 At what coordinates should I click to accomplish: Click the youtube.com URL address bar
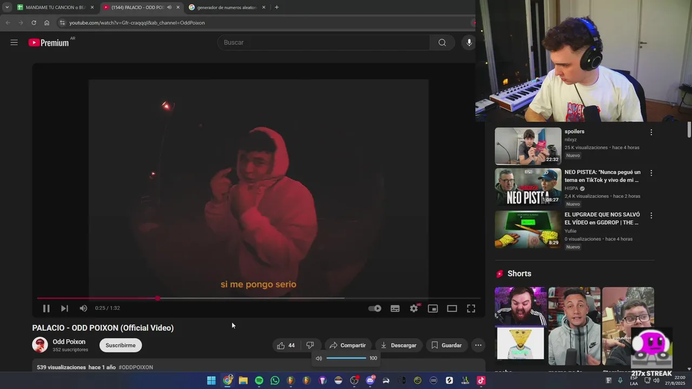coord(137,23)
